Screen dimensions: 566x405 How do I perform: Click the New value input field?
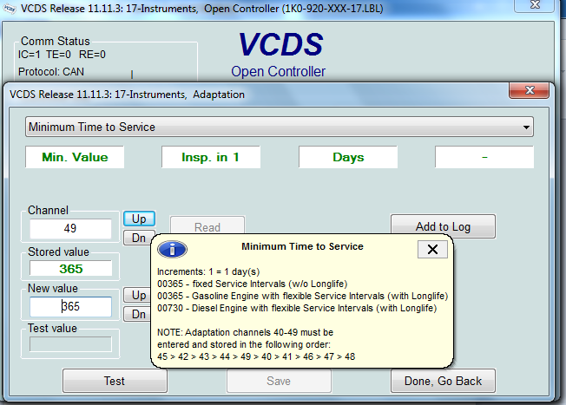tap(70, 306)
